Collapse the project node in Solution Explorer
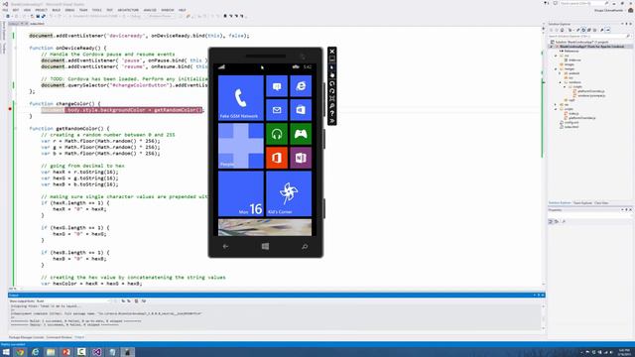635x357 pixels. tap(552, 47)
